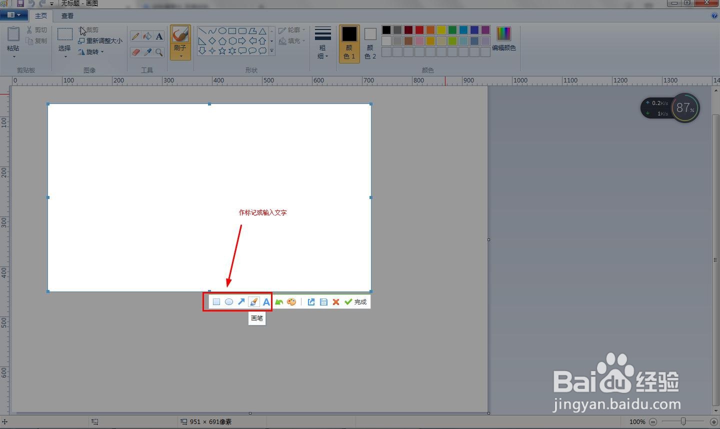
Task: Choose the Cloud callout shape
Action: 262,51
